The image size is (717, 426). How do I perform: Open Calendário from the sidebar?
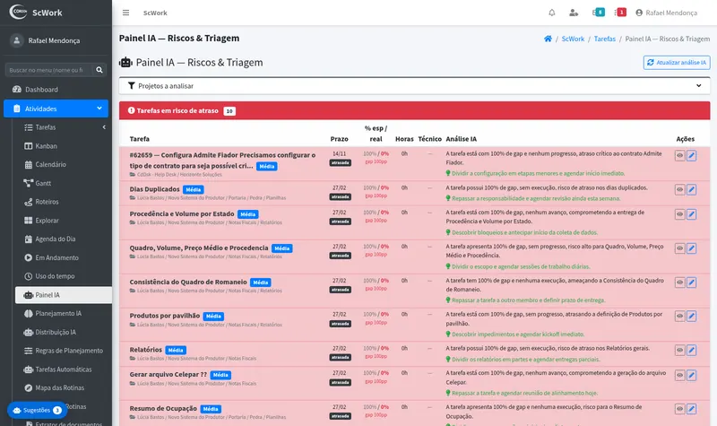(64, 164)
